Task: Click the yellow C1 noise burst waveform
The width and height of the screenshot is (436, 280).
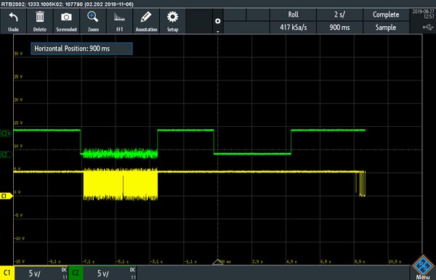Action: 121,184
